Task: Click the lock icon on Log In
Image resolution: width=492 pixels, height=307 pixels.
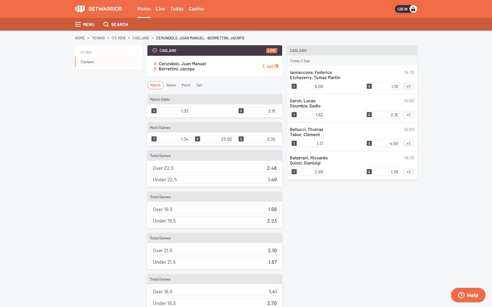Action: pyautogui.click(x=413, y=9)
